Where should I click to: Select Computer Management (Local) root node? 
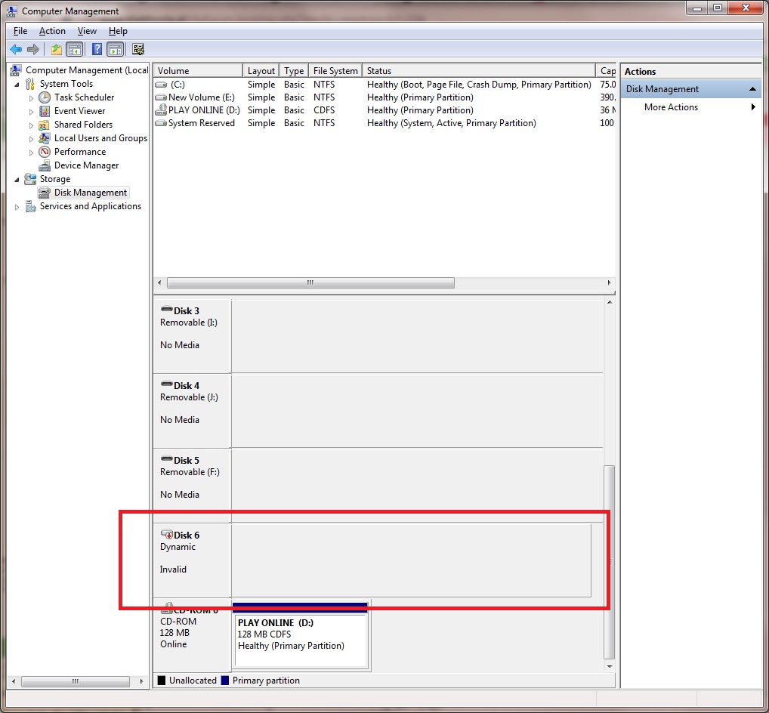[x=87, y=70]
